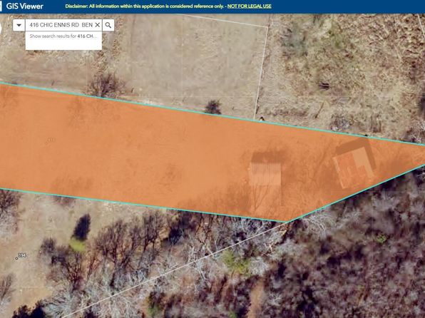This screenshot has height=318, width=425.
Task: Click the partially visible button at left edge
Action: (x=1, y=29)
